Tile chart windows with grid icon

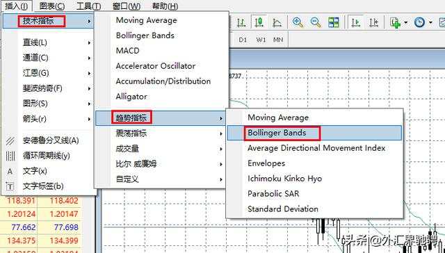[x=334, y=22]
